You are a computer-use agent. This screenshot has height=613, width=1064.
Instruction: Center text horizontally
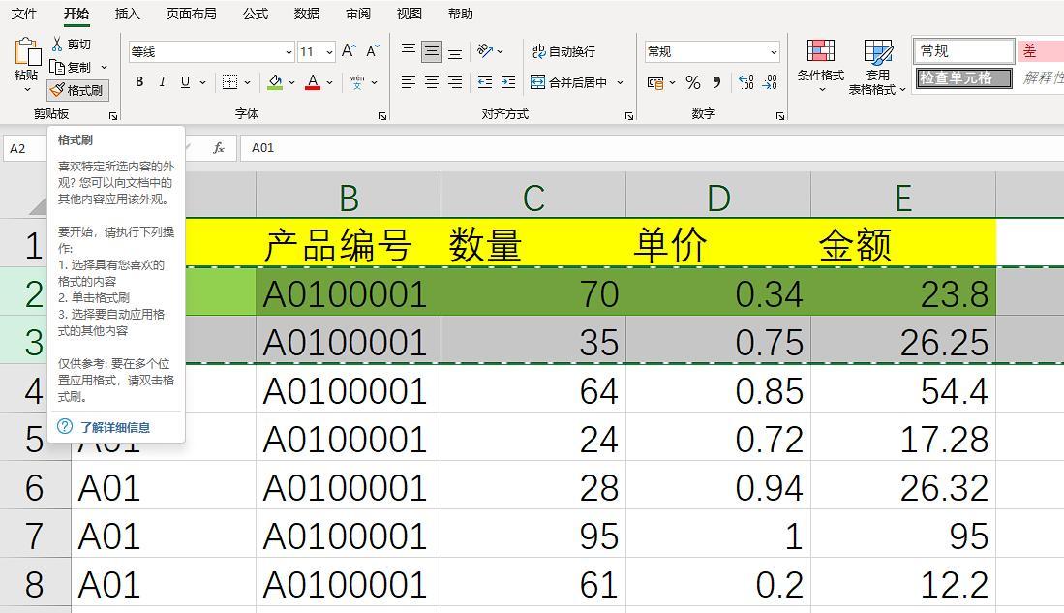tap(432, 82)
